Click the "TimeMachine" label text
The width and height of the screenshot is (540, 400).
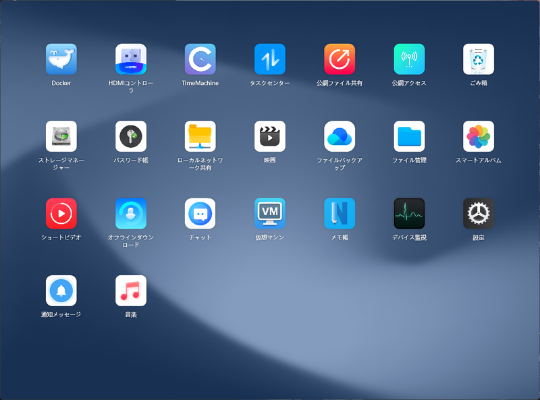pyautogui.click(x=200, y=83)
